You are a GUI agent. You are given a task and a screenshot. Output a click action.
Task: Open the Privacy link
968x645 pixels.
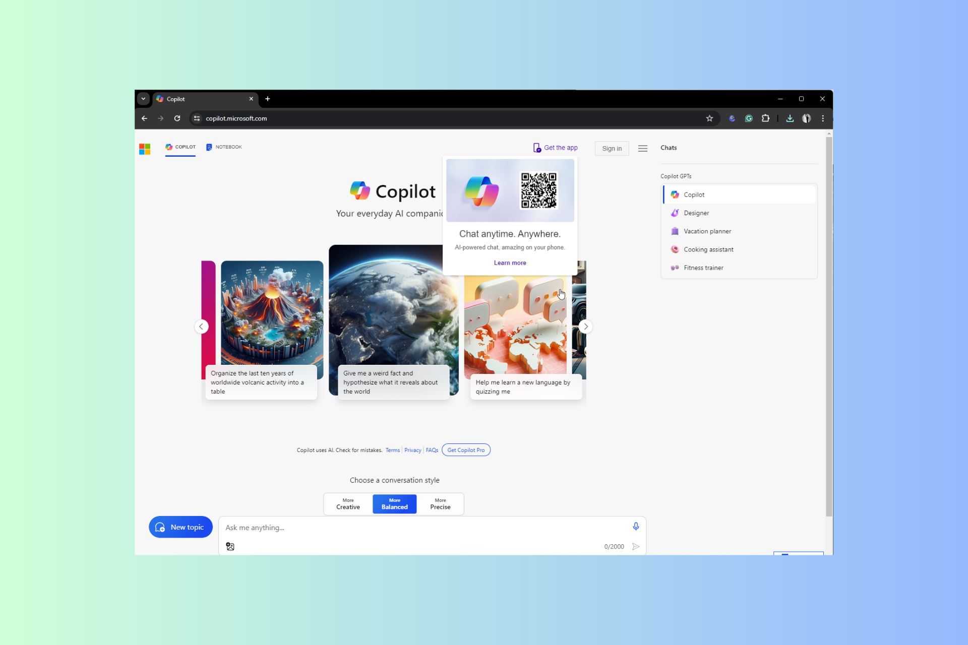[413, 450]
